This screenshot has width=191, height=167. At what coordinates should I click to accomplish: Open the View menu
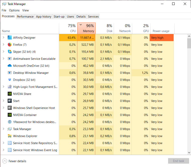coord(25,10)
